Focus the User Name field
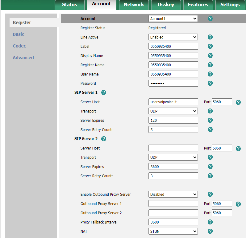Viewport: 246px width, 238px height. point(173,74)
